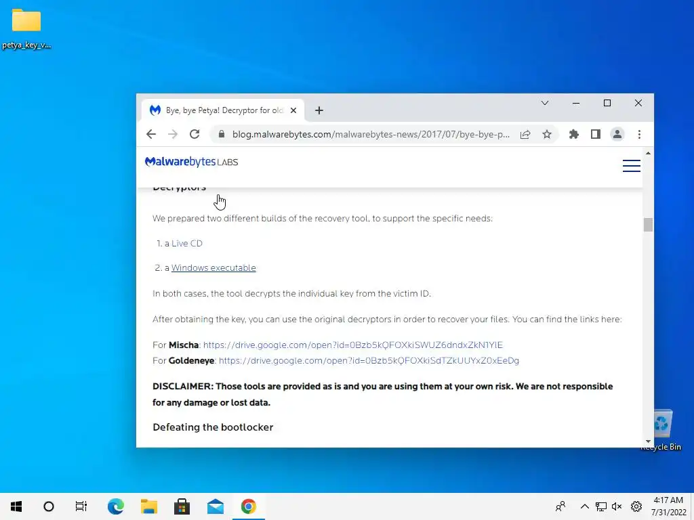Click the scrollbar up arrow
The width and height of the screenshot is (694, 520).
click(648, 153)
